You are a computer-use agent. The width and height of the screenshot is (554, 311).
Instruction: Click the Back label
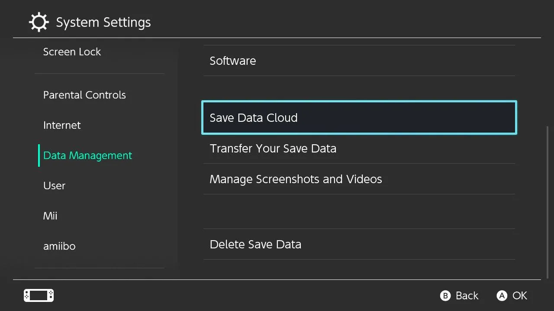(467, 296)
